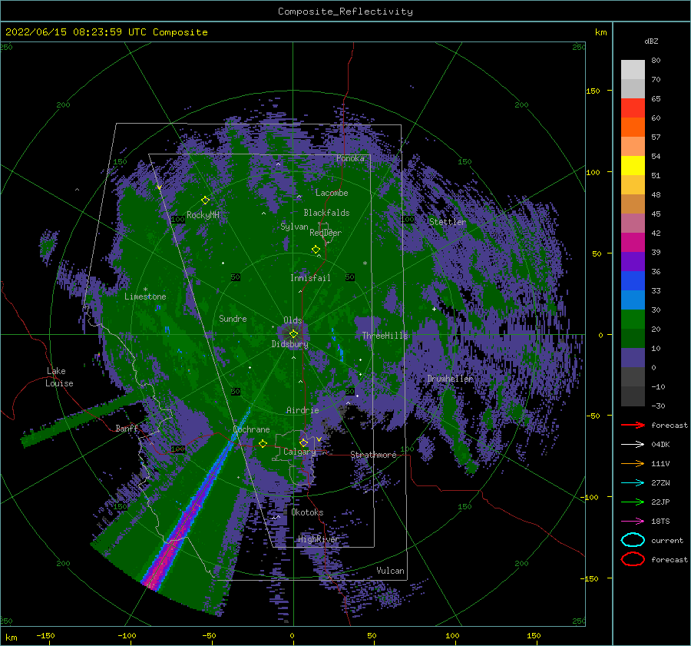
Task: Click the yellow diamond marker below Cochrane
Action: 263,443
